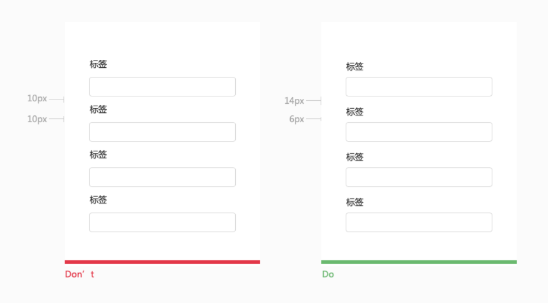This screenshot has height=303, width=548.
Task: Click the third input field in Don't panel
Action: pos(162,177)
